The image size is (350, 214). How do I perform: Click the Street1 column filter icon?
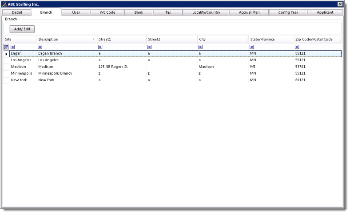pyautogui.click(x=100, y=47)
